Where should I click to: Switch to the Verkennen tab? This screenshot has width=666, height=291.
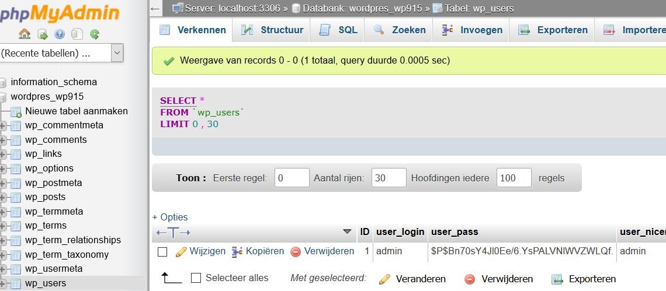tap(192, 30)
